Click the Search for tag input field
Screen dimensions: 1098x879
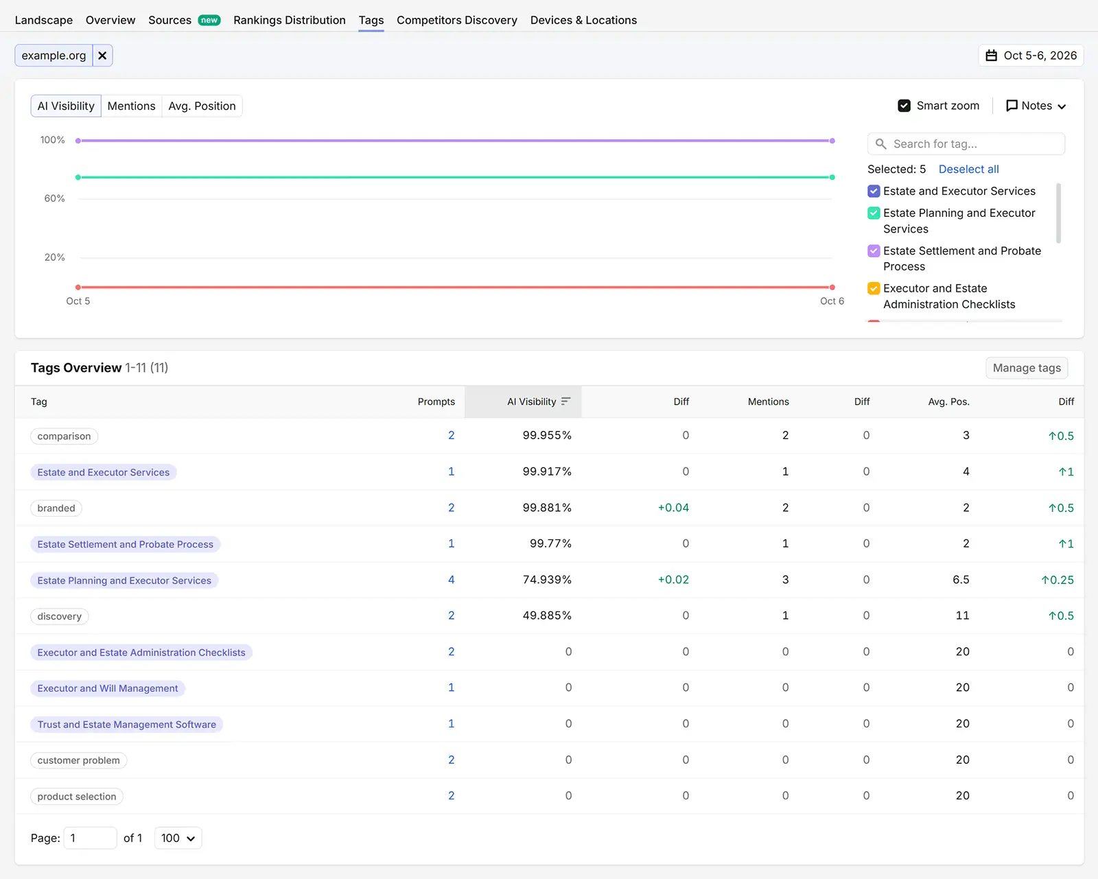click(x=966, y=144)
